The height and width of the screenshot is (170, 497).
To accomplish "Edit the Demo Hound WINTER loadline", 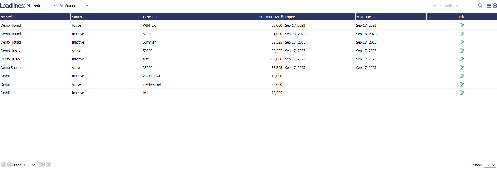I will tap(462, 25).
